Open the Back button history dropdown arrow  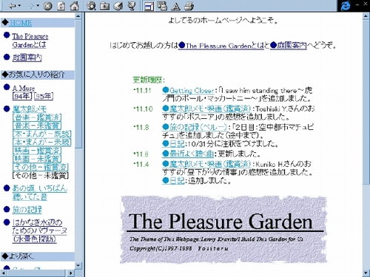(19, 6)
